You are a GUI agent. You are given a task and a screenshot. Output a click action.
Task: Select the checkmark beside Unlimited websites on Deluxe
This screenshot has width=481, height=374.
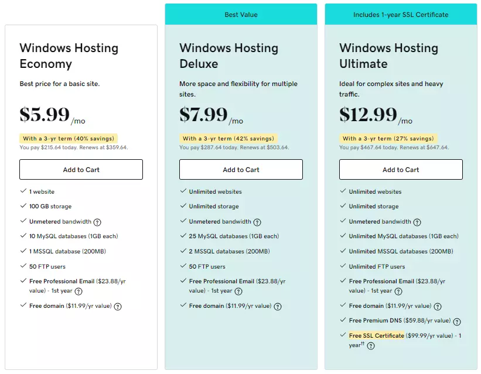pyautogui.click(x=182, y=191)
